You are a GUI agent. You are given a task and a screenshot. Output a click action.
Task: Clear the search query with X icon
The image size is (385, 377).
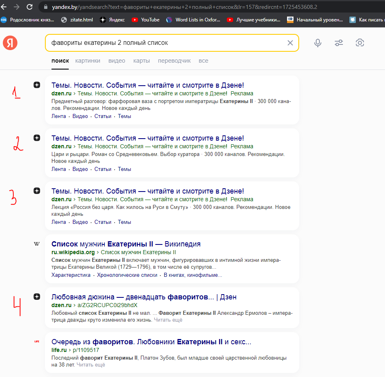pos(290,43)
